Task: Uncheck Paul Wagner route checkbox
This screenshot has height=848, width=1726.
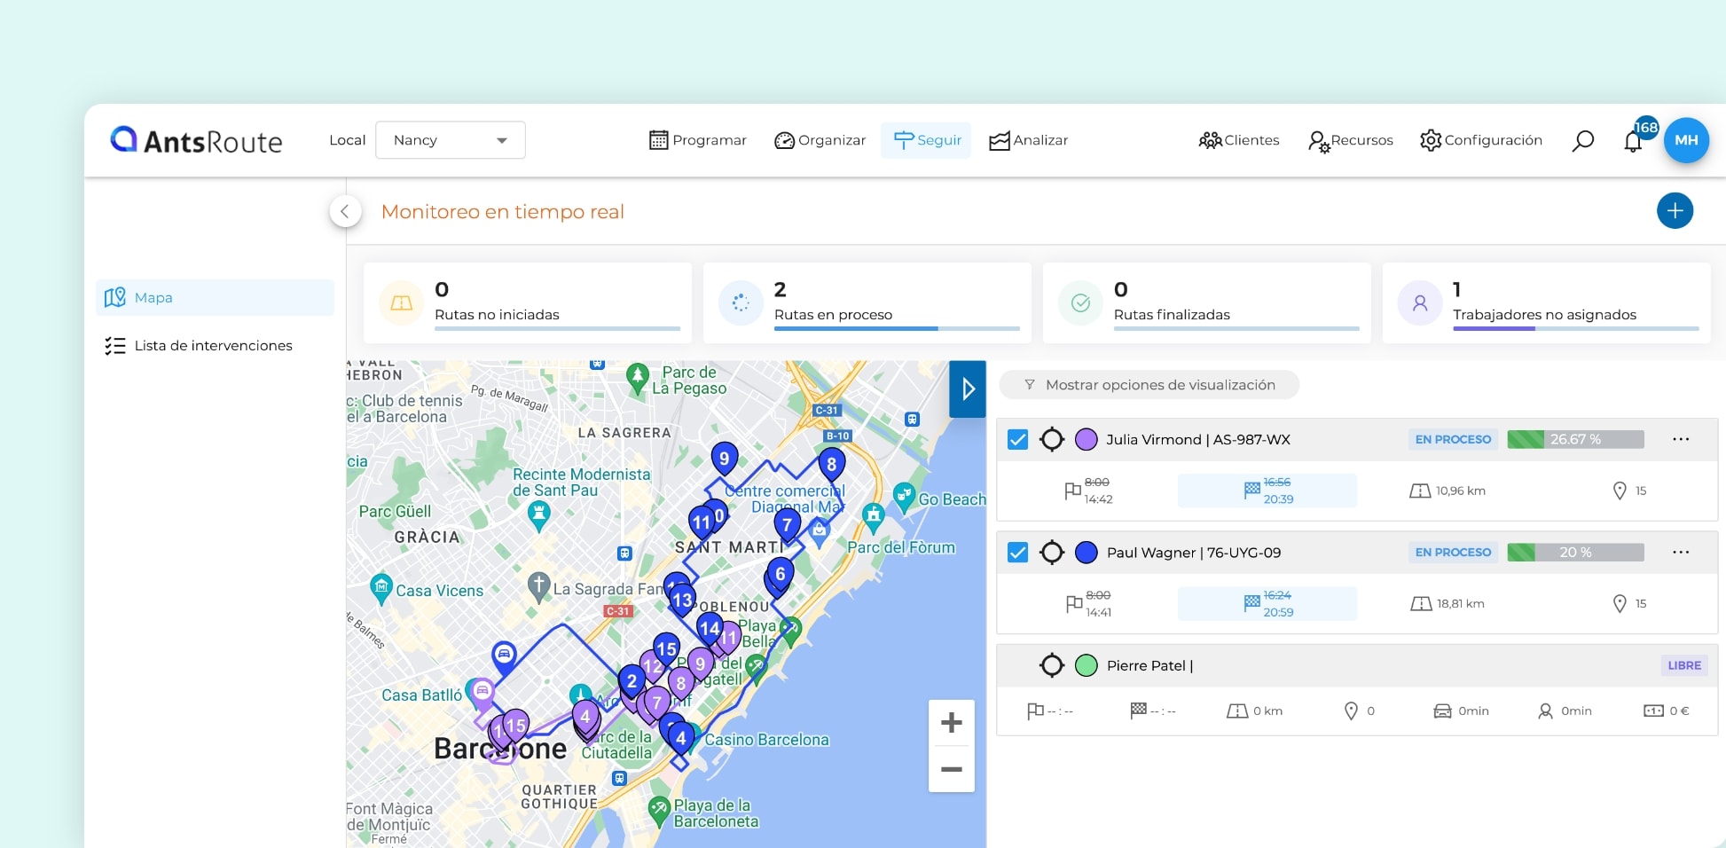Action: click(1018, 553)
